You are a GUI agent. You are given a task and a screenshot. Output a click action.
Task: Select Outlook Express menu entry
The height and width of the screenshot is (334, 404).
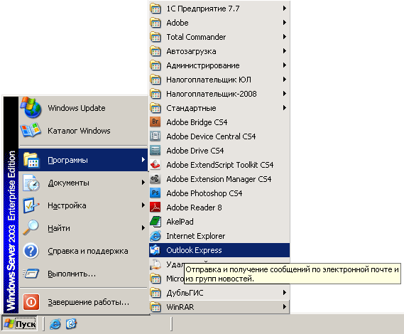[219, 250]
